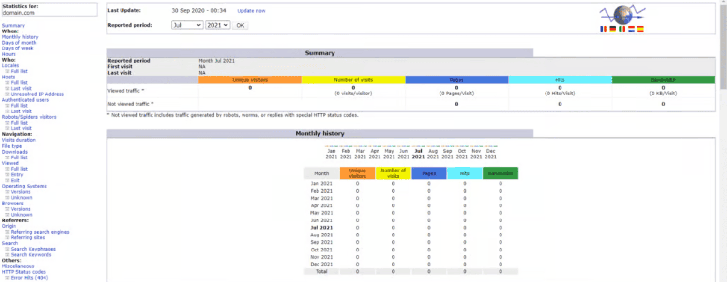728x282 pixels.
Task: Click list icon beside Viewed Exit
Action: [7, 181]
